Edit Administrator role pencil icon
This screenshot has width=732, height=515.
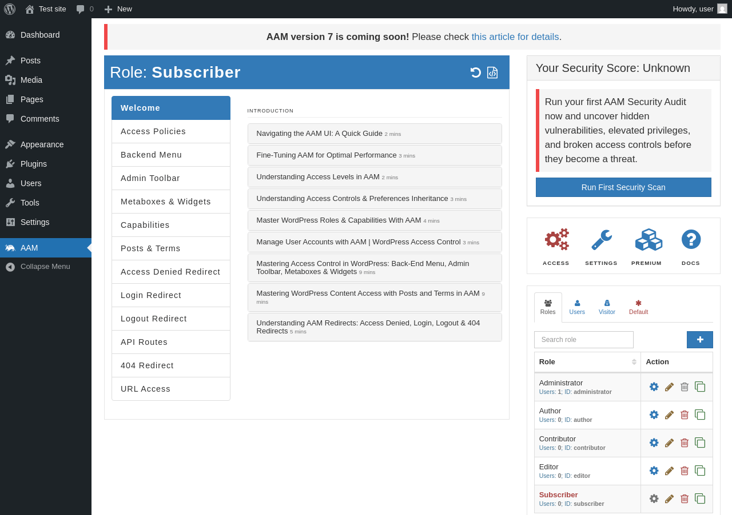tap(669, 387)
